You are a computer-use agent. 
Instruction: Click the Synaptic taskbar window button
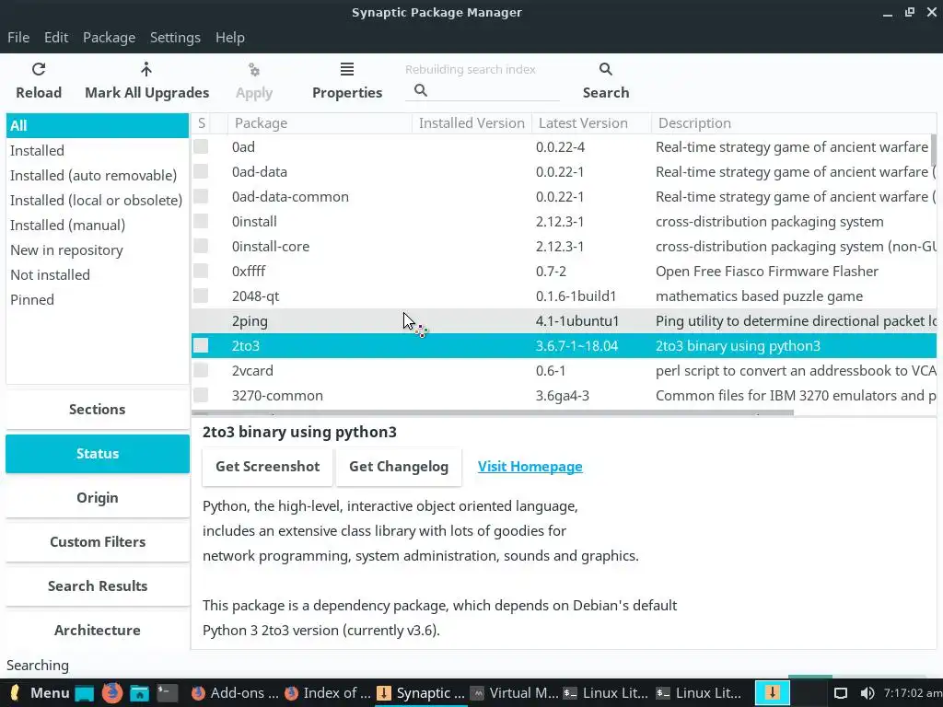[x=421, y=693]
